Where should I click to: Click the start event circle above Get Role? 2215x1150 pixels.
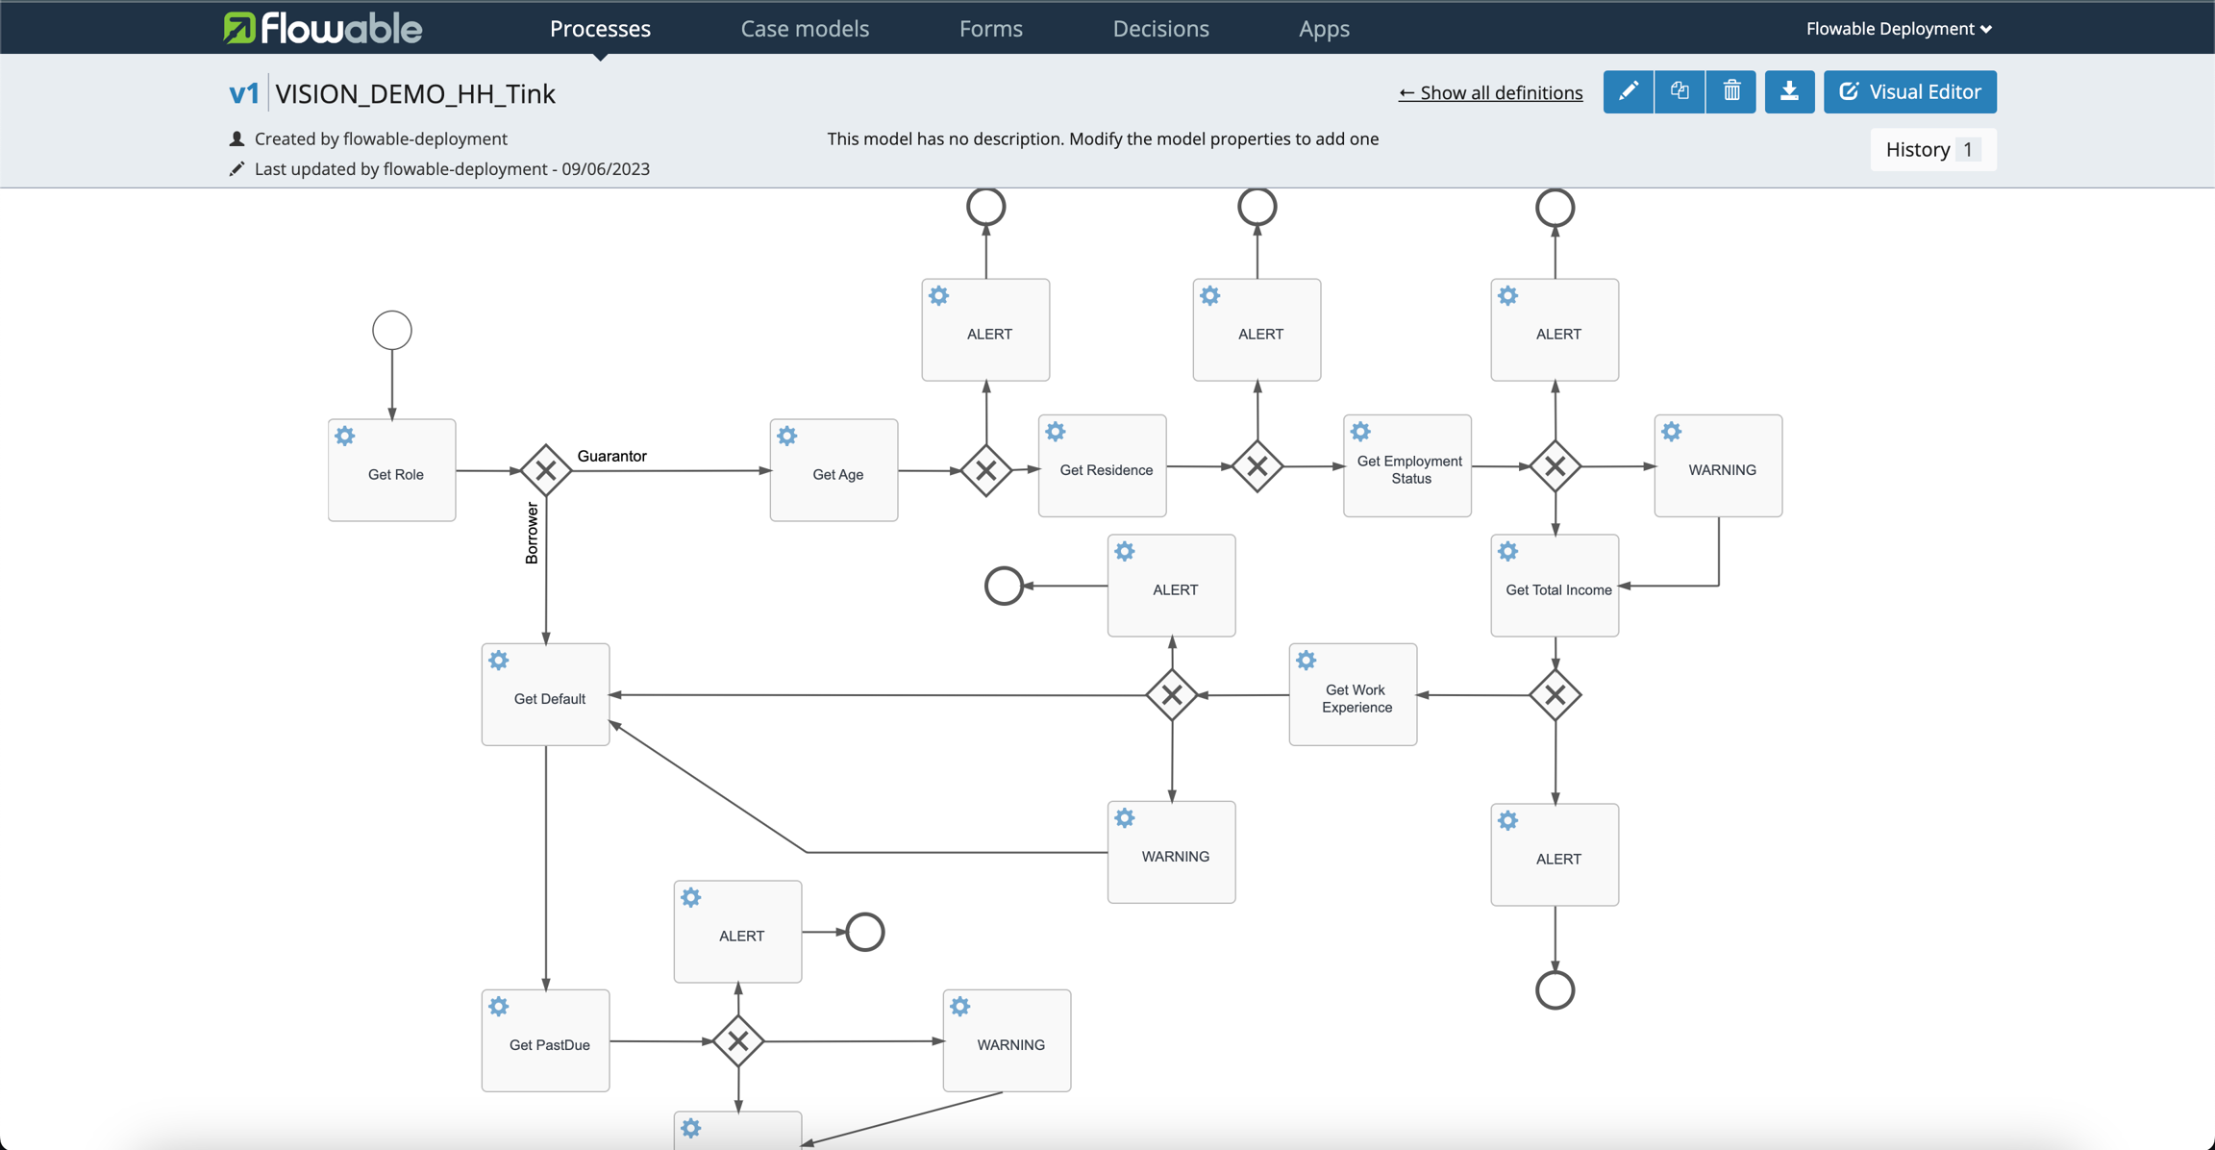click(x=392, y=330)
